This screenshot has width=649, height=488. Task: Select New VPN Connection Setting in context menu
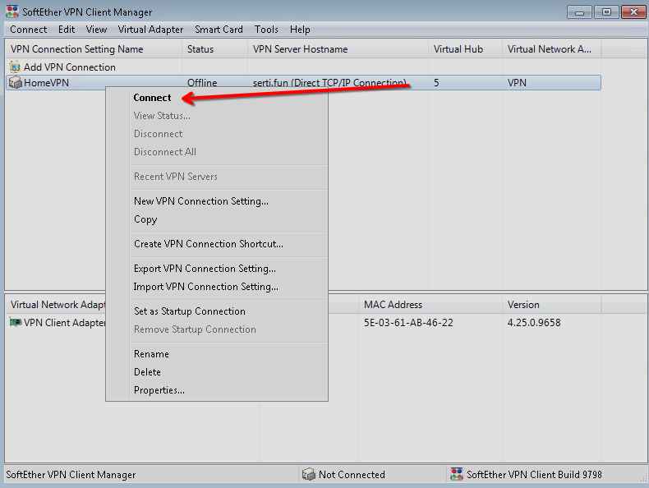201,201
